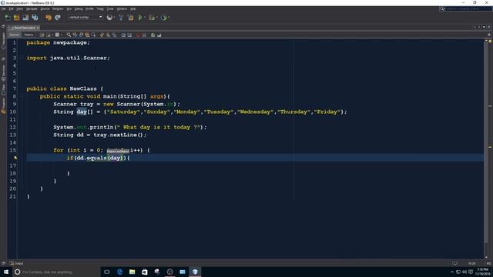Click the notifications icon in the status bar
Image resolution: width=493 pixels, height=277 pixels.
coord(454,263)
